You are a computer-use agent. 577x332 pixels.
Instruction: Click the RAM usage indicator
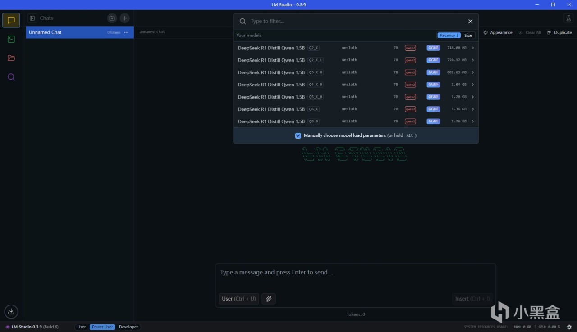[522, 327]
